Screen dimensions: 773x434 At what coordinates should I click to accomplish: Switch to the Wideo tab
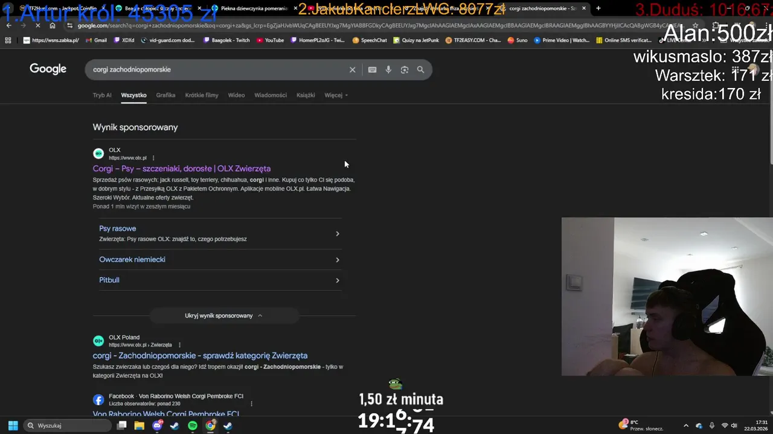pos(236,95)
